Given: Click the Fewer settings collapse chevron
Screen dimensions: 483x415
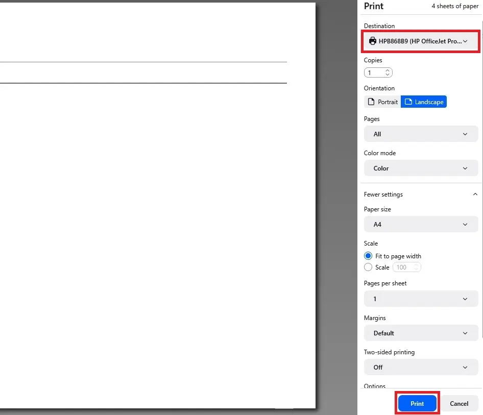Looking at the screenshot, I should click(x=475, y=194).
